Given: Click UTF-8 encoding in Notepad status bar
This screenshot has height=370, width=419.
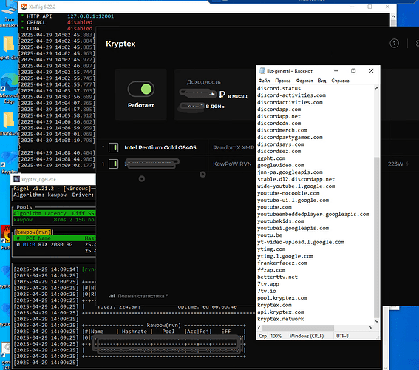Looking at the screenshot, I should 342,336.
